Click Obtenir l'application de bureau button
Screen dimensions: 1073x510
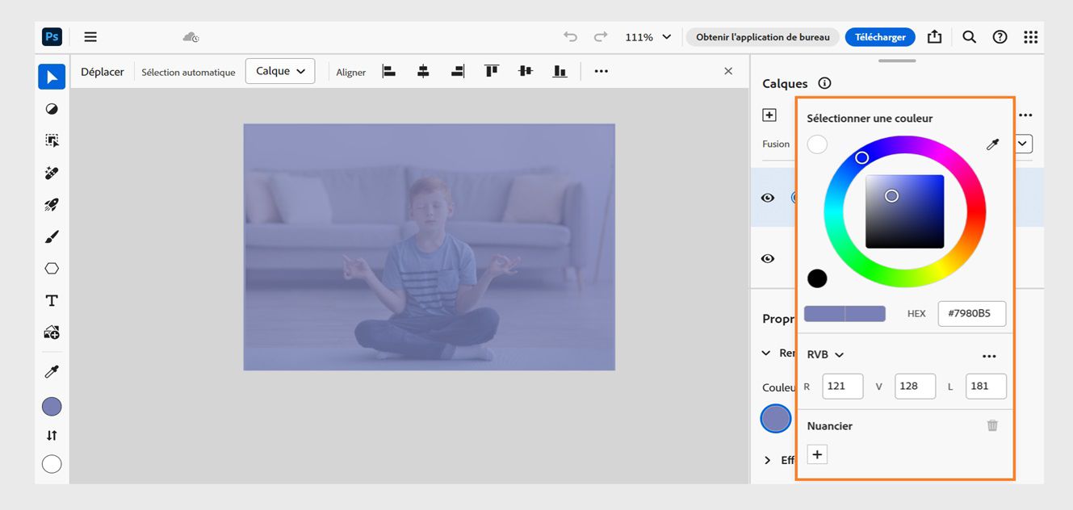click(x=762, y=37)
